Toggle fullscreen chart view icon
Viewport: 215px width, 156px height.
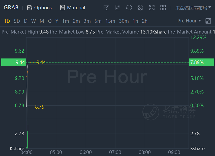point(152,8)
